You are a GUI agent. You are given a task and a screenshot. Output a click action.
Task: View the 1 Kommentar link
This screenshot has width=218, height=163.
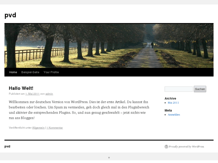[x=55, y=128]
